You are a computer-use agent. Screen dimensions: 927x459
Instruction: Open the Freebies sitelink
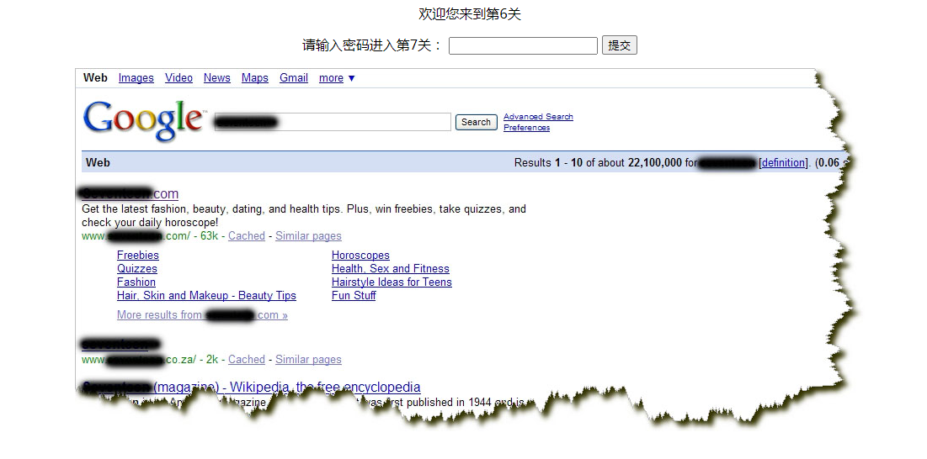[x=138, y=255]
